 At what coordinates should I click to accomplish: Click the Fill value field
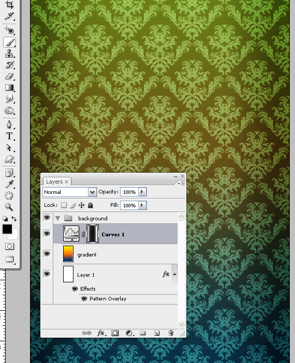tap(129, 205)
